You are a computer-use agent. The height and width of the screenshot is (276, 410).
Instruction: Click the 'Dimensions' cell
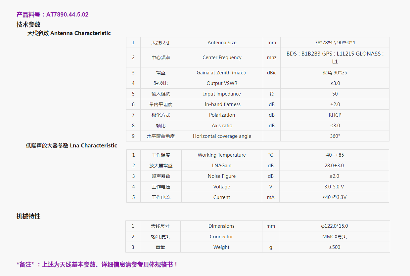[221, 226]
